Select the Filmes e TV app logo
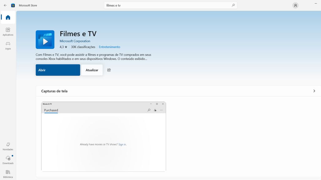321x180 pixels. tap(45, 39)
